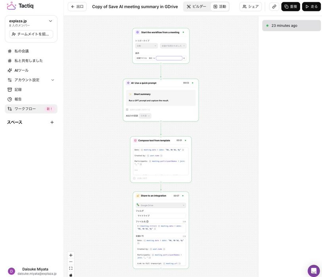Switch to the 活動 tab
This screenshot has width=322, height=277.
220,7
